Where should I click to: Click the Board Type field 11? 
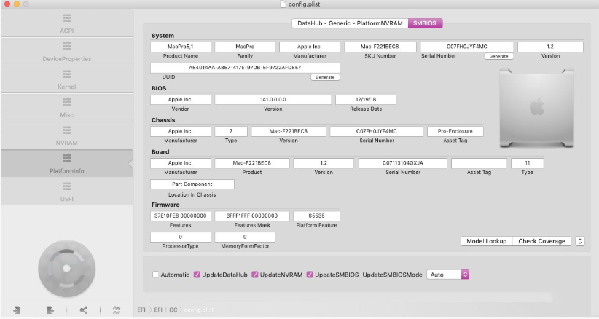(527, 163)
